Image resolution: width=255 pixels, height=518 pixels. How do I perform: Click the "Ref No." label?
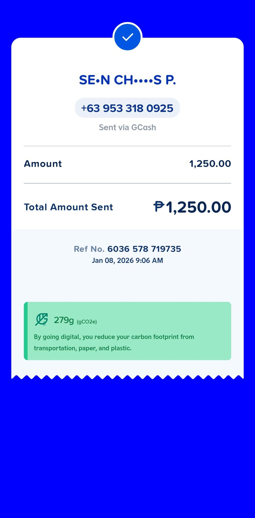coord(89,249)
